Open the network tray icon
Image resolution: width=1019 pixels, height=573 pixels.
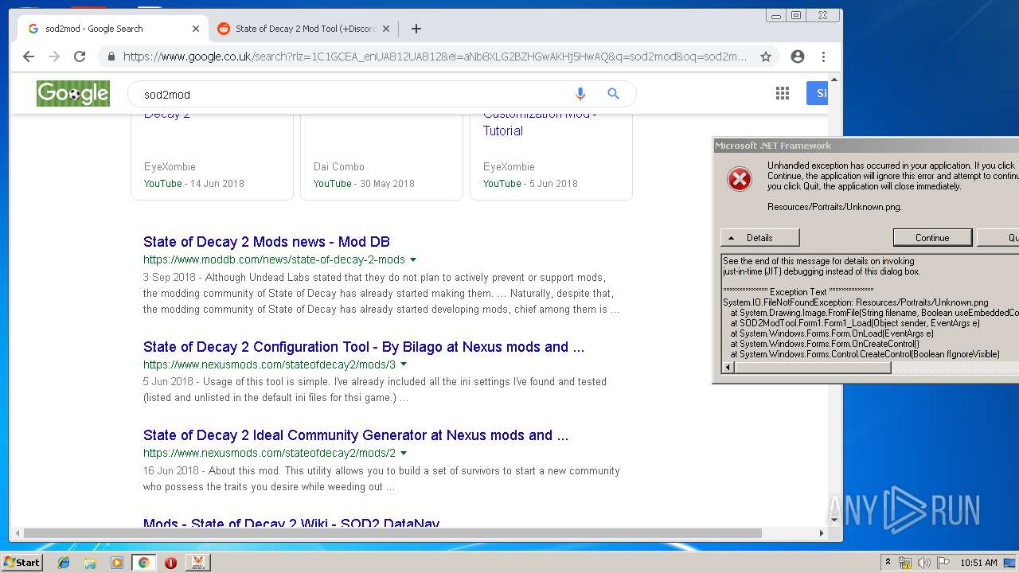[x=905, y=563]
